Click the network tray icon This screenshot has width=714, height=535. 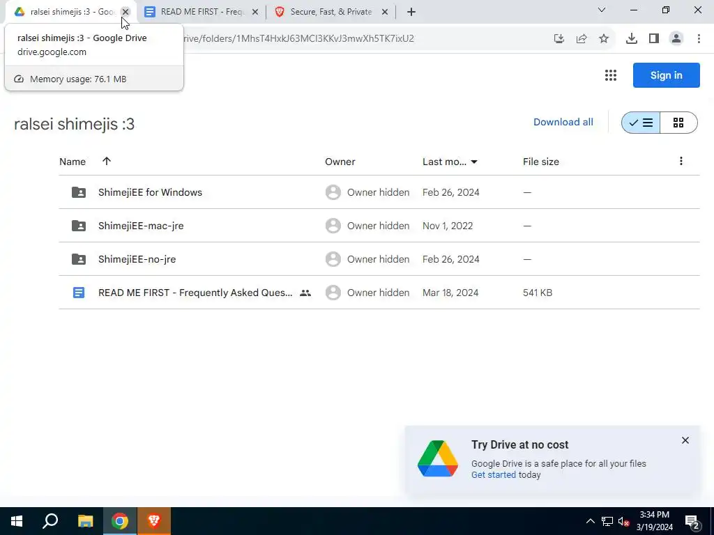[x=607, y=521]
